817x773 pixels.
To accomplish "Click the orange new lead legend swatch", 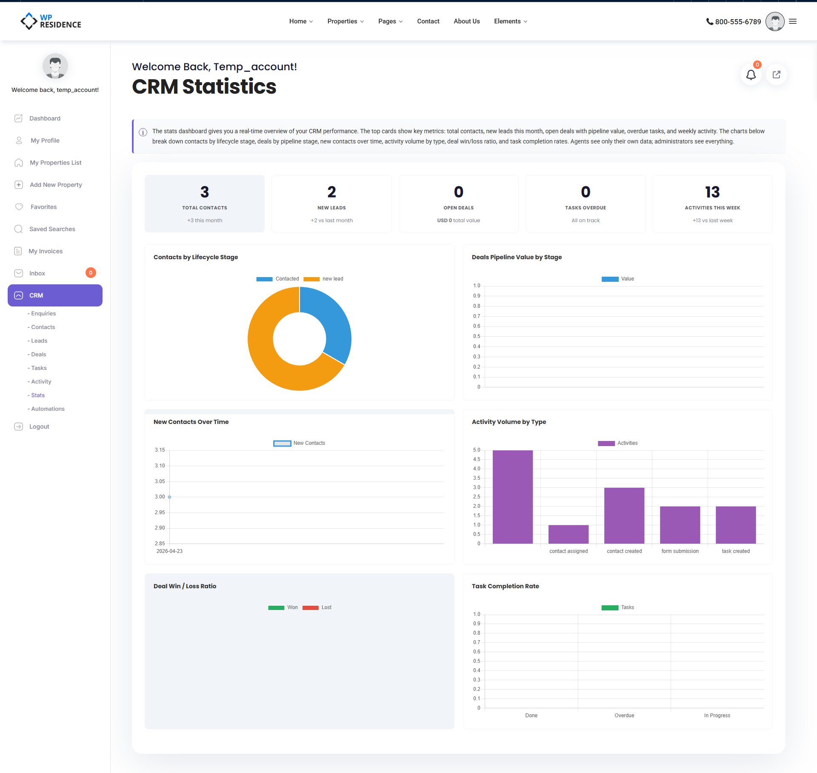I will tap(311, 279).
